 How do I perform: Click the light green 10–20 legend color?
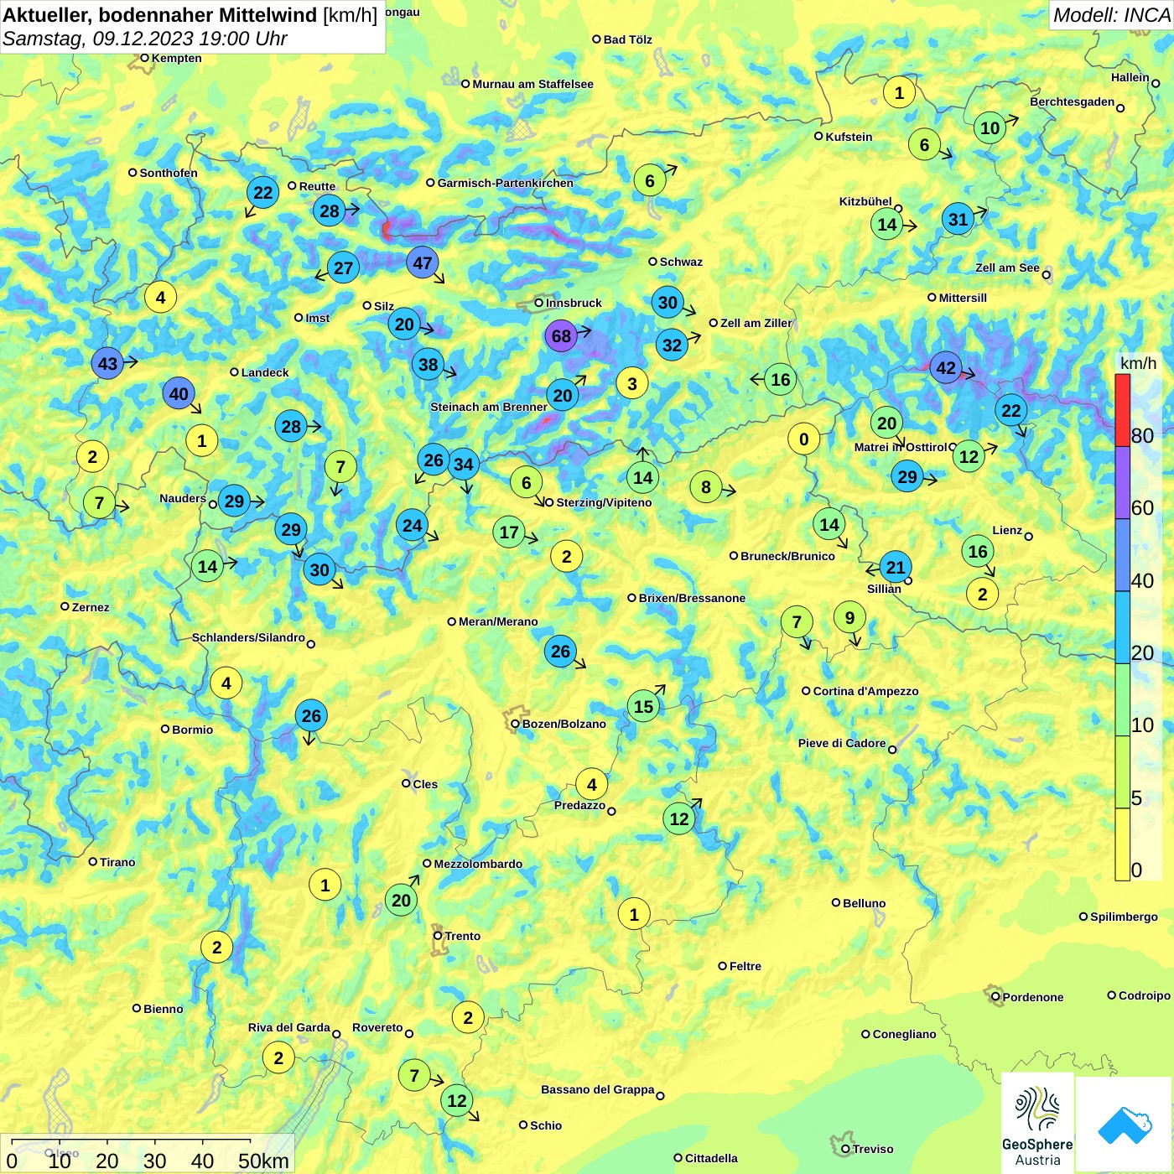click(1122, 700)
